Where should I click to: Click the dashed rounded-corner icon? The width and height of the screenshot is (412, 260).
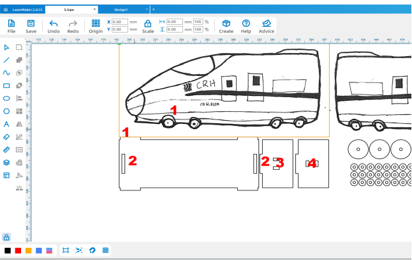coord(19,47)
